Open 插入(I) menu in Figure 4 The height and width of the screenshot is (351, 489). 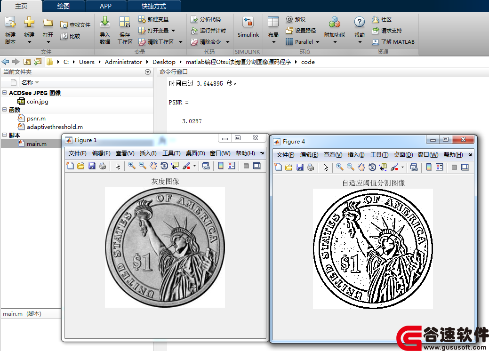(356, 155)
